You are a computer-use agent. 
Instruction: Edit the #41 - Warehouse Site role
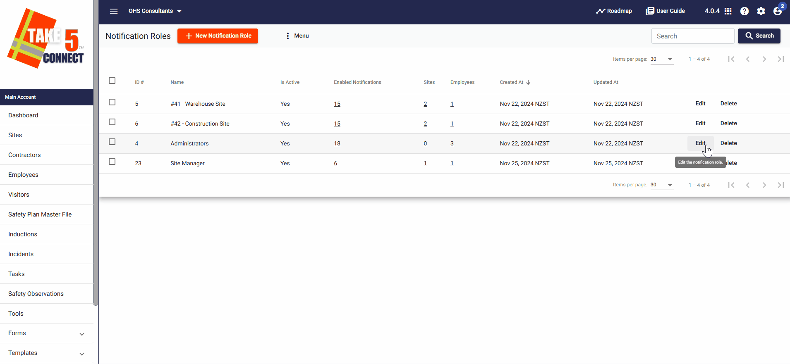pos(700,104)
